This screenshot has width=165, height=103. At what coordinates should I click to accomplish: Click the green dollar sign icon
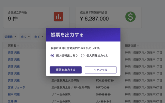pyautogui.click(x=130, y=16)
